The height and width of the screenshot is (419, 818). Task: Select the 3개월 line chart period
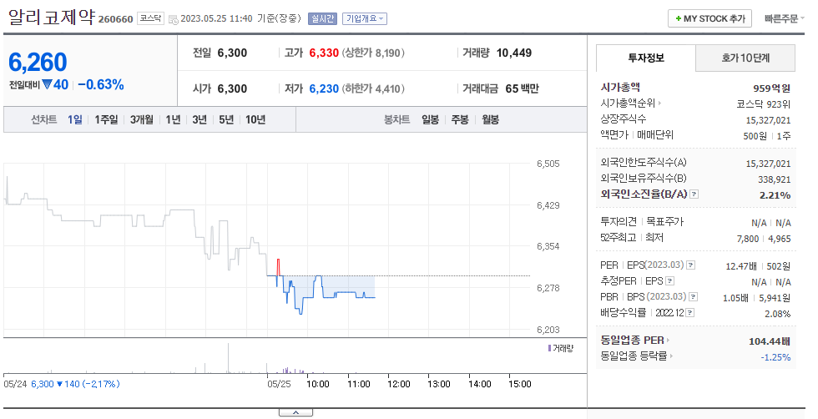(142, 119)
